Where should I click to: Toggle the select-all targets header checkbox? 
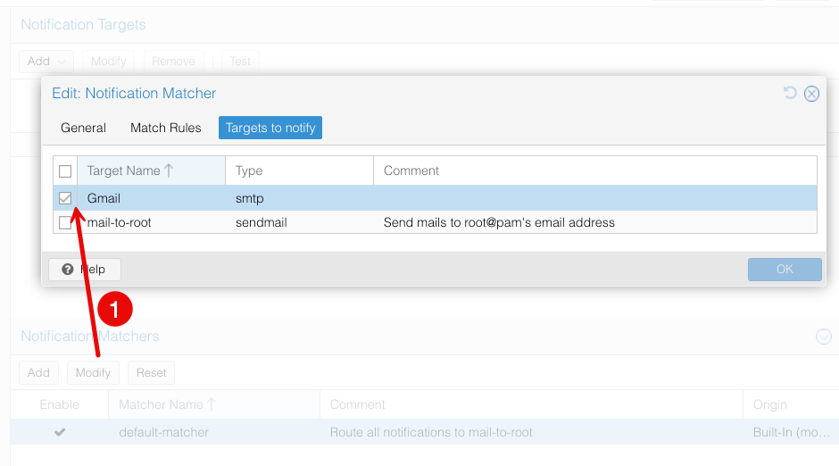(x=65, y=171)
